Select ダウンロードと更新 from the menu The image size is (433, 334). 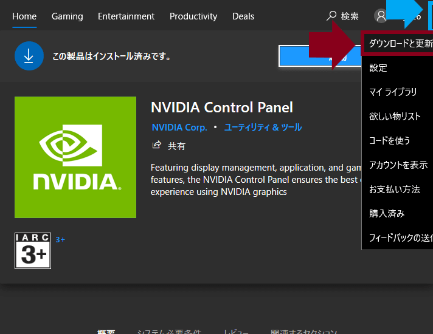pyautogui.click(x=400, y=44)
